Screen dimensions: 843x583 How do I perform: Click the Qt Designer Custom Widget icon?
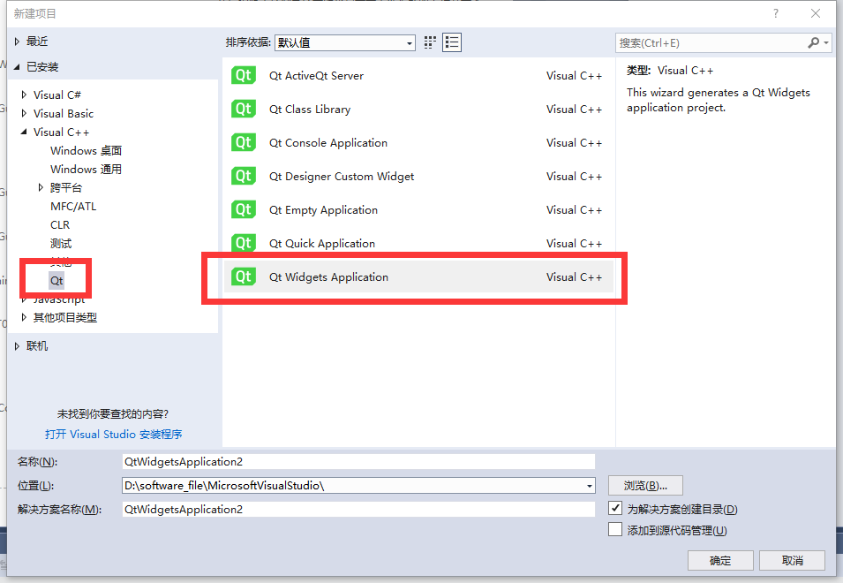point(243,176)
